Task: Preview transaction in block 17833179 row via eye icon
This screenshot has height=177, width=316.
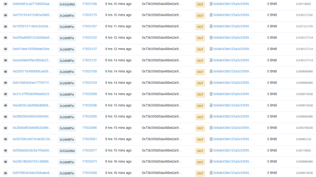Action: point(5,15)
